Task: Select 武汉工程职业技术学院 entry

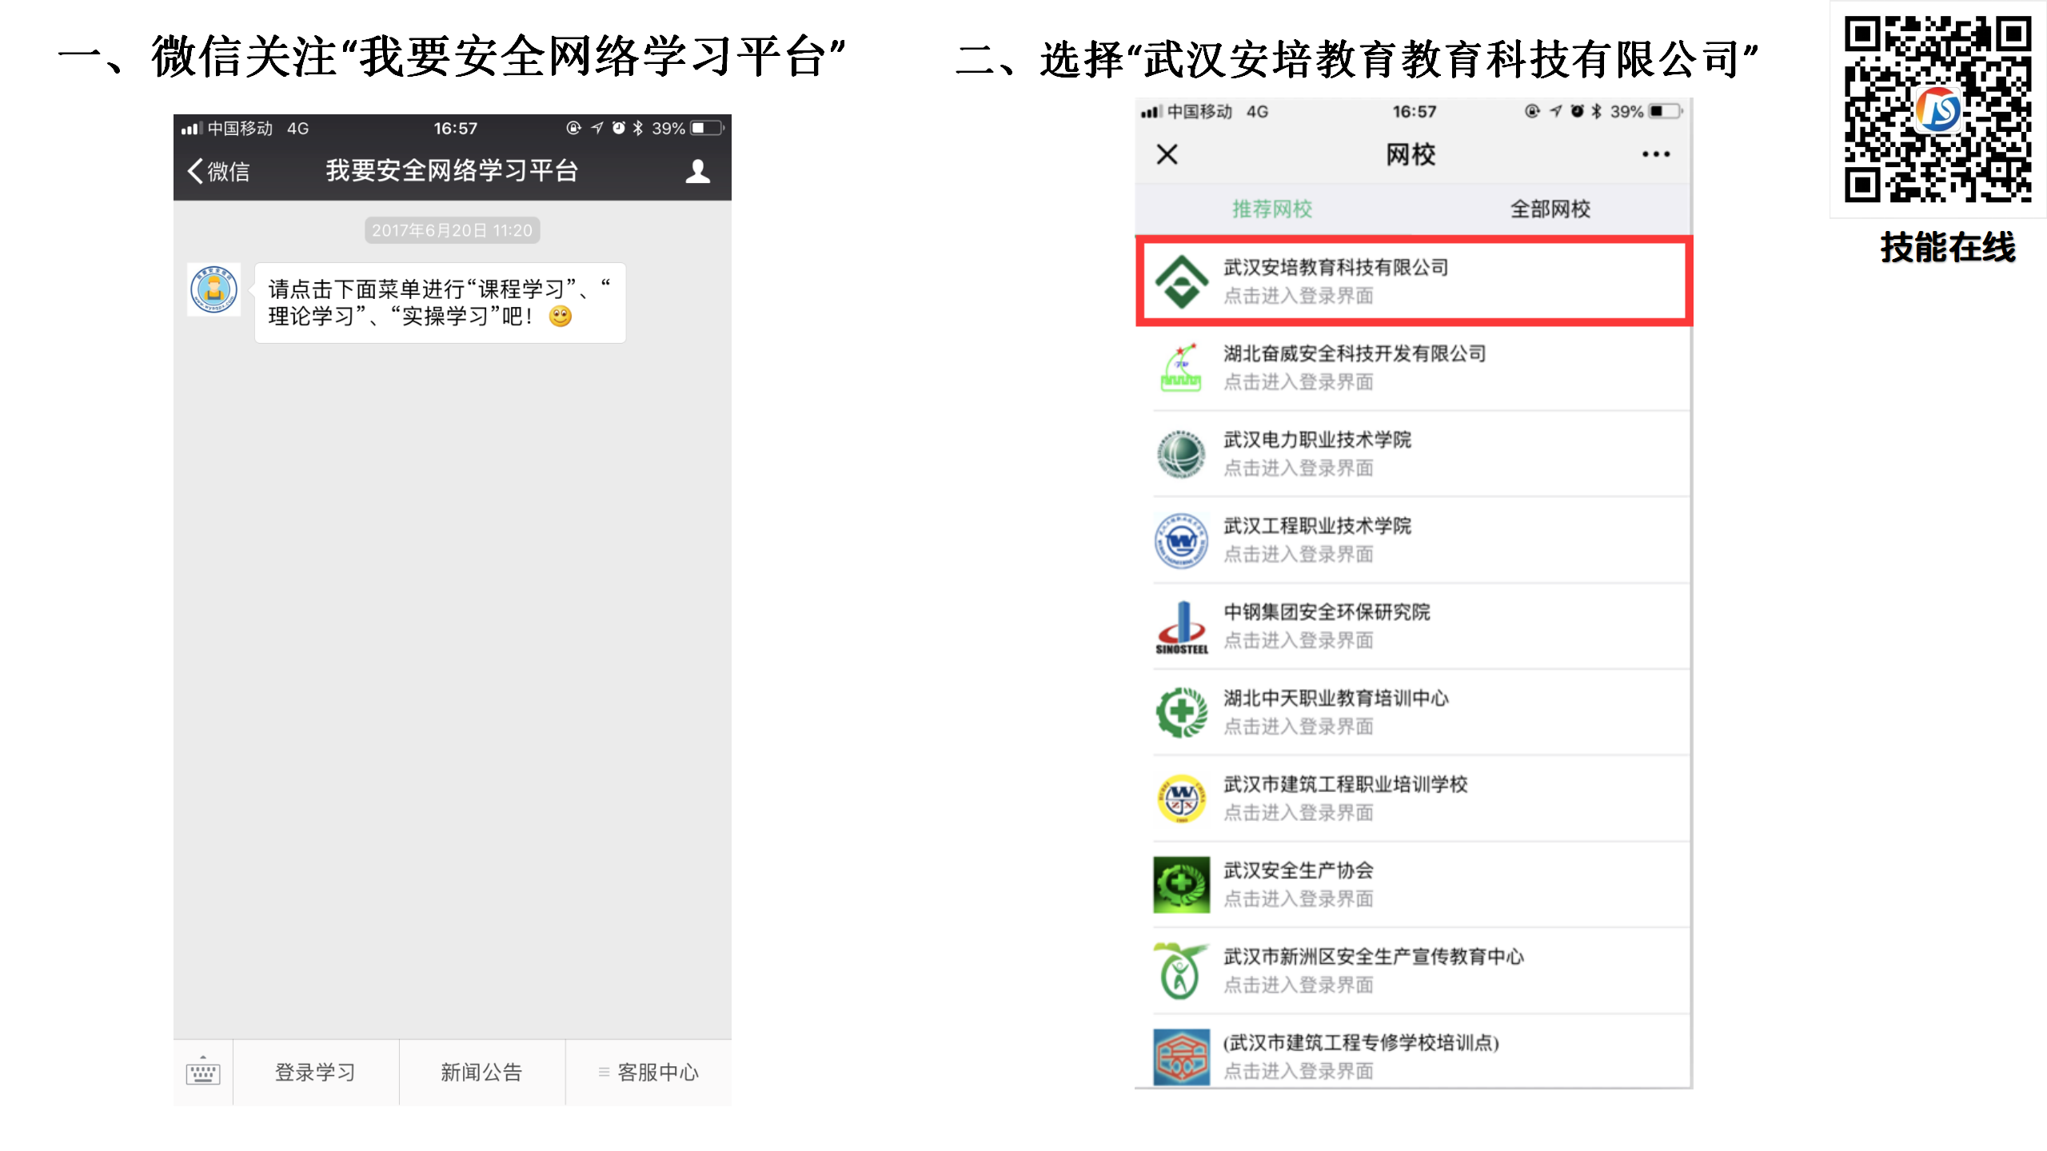Action: pyautogui.click(x=1414, y=540)
